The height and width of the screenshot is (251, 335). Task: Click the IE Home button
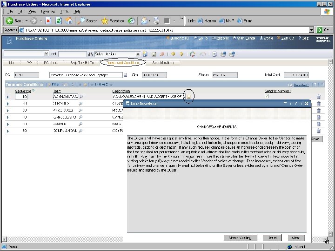69,21
